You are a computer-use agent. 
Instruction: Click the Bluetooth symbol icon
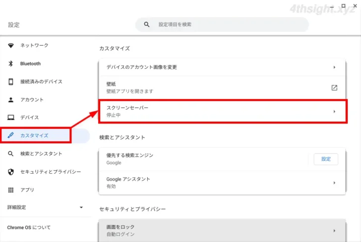10,63
